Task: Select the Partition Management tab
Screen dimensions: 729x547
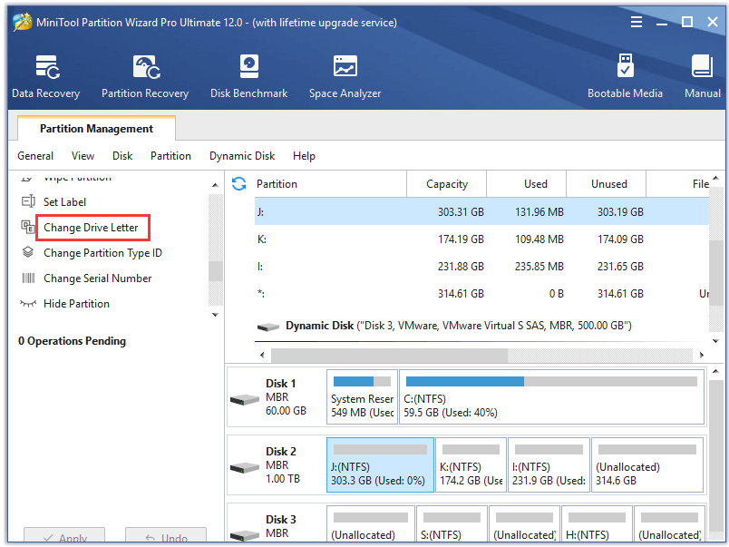Action: coord(96,129)
